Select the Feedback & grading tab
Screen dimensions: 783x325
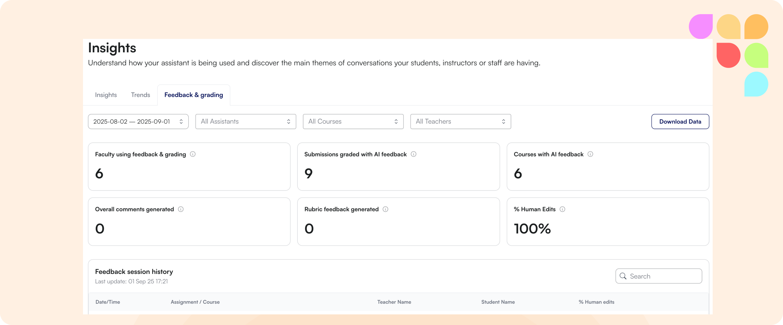pos(194,95)
